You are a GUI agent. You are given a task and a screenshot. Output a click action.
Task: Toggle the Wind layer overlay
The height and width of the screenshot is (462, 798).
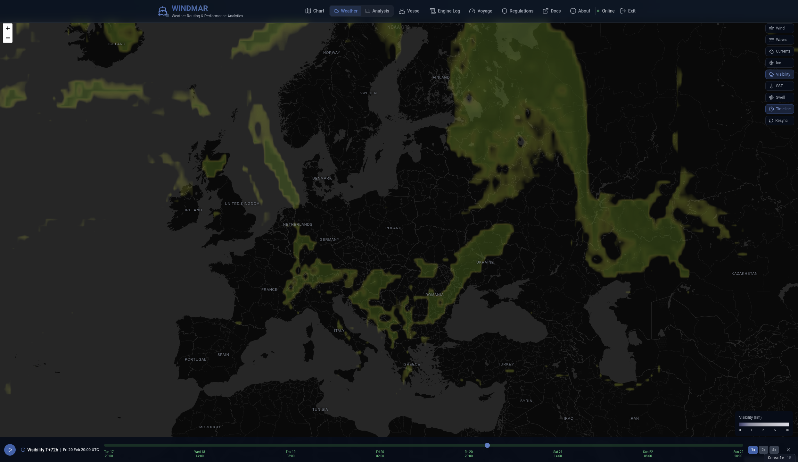pos(779,28)
